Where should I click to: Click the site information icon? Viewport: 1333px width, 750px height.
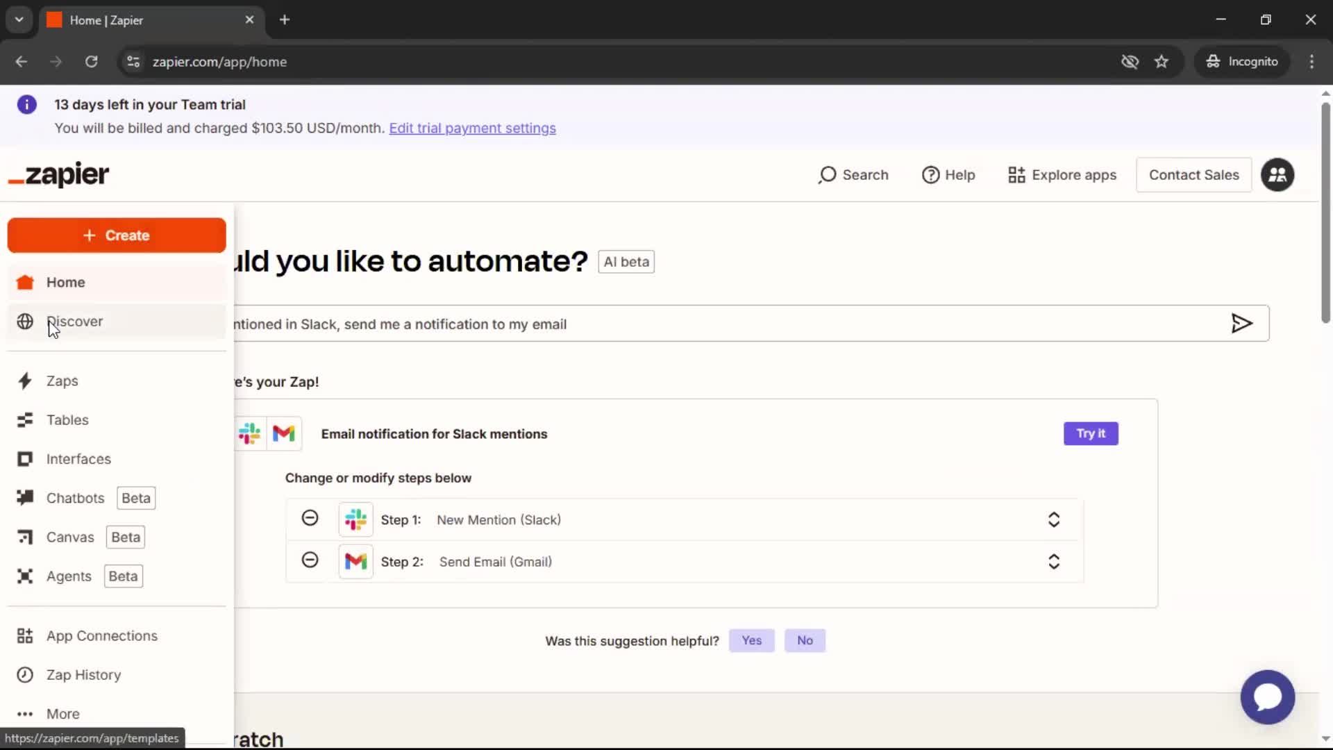point(133,62)
